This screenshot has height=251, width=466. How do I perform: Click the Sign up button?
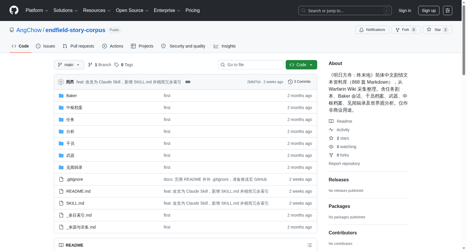[429, 10]
